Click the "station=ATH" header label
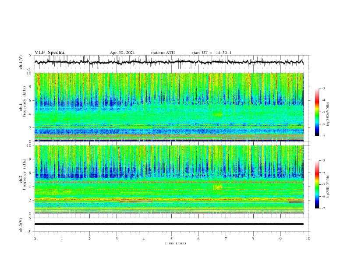The height and width of the screenshot is (268, 347). coord(163,53)
